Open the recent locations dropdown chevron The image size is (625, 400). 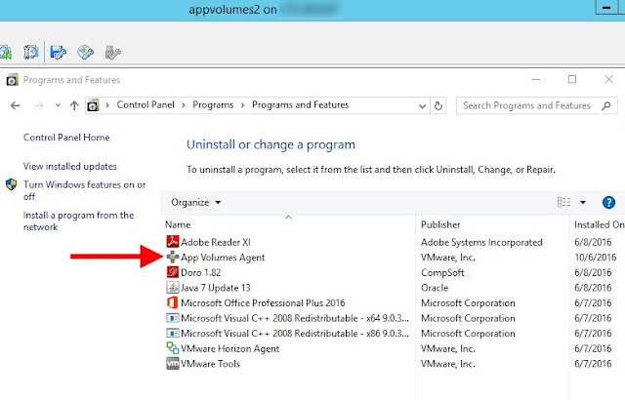click(x=58, y=105)
